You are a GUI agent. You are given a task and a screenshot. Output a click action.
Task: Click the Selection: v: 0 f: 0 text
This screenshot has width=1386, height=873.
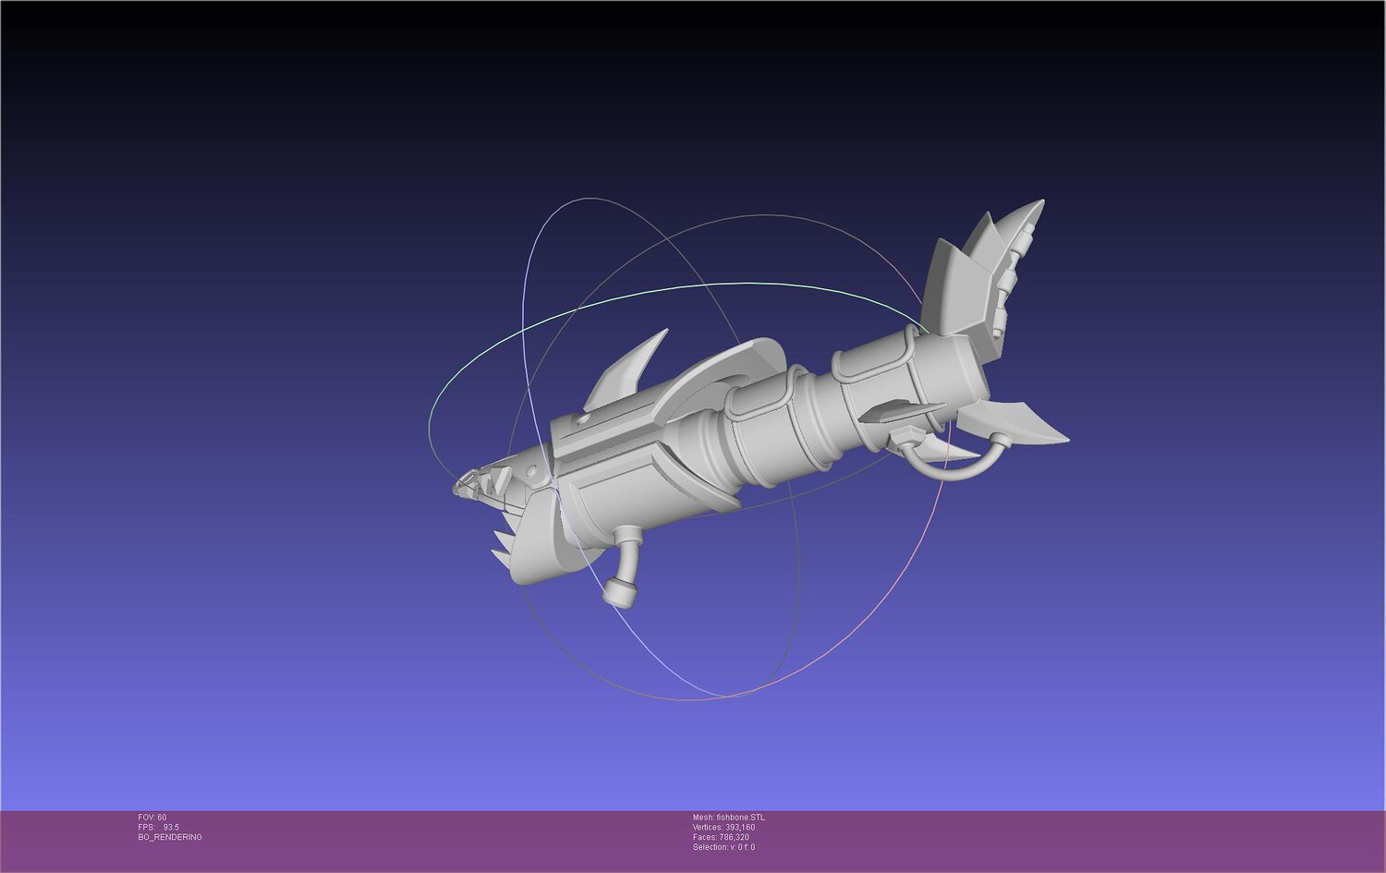click(723, 847)
